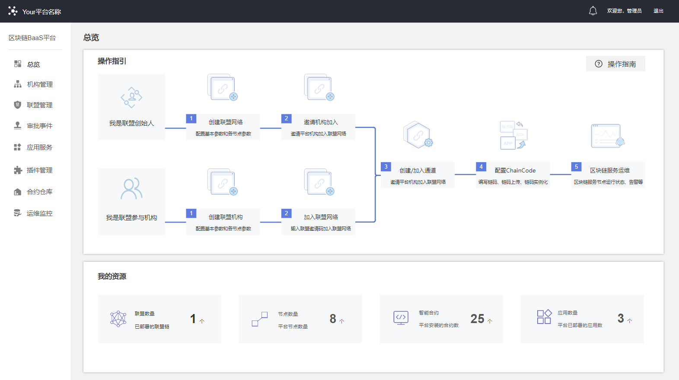Click the 智能合约 code monitor icon
Image resolution: width=679 pixels, height=380 pixels.
[401, 318]
